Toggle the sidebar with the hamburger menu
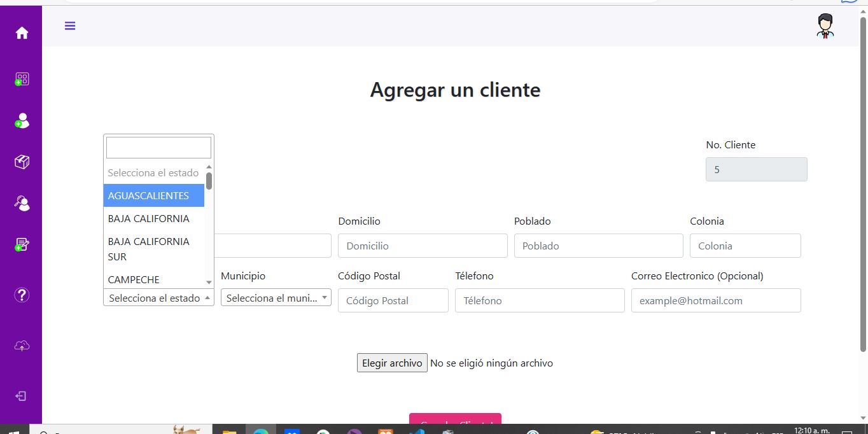 click(70, 26)
